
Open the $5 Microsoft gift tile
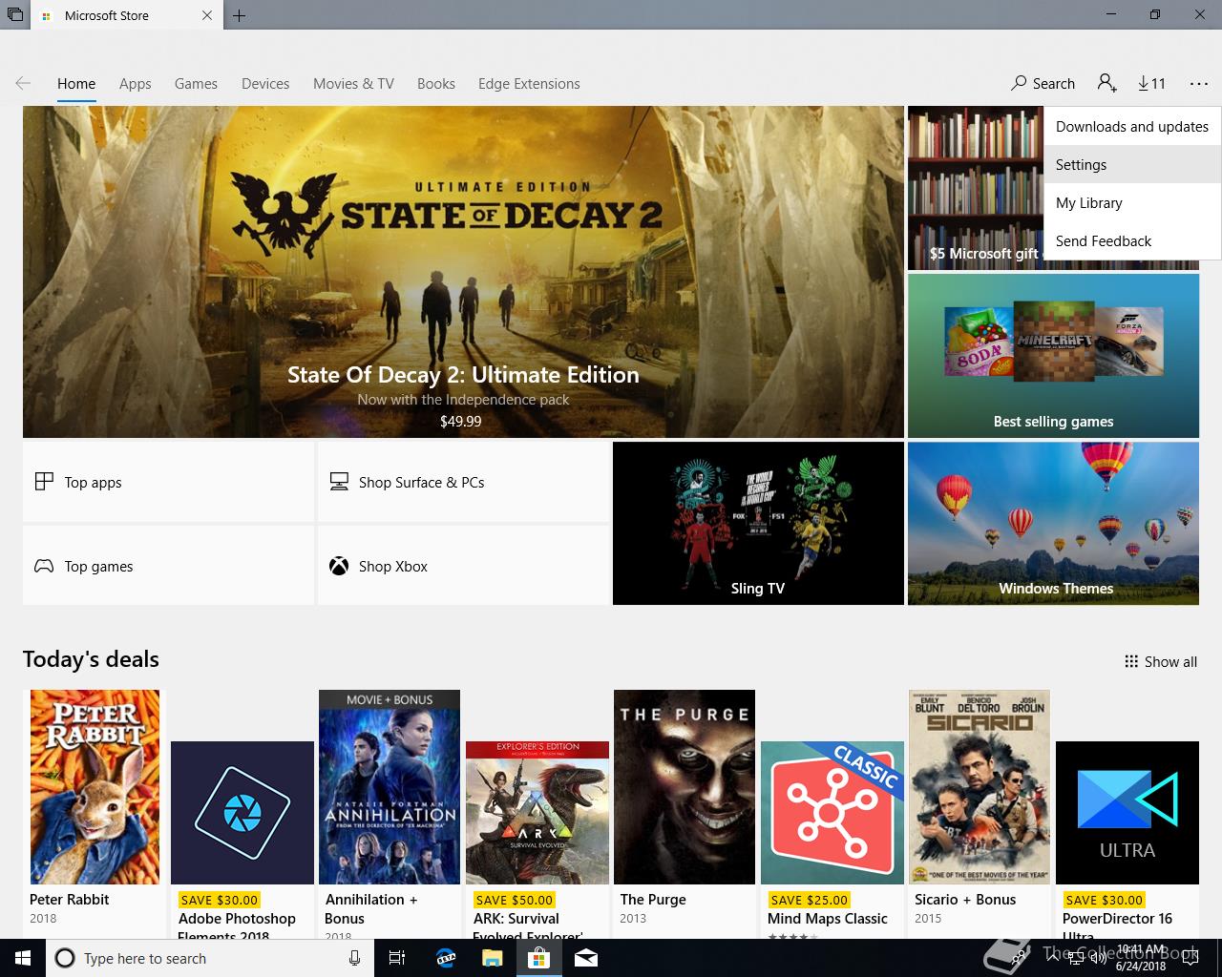coord(974,188)
